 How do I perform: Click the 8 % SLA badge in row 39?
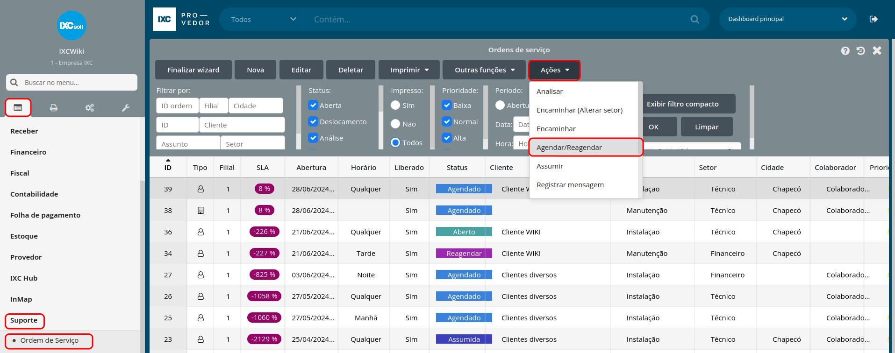click(264, 189)
